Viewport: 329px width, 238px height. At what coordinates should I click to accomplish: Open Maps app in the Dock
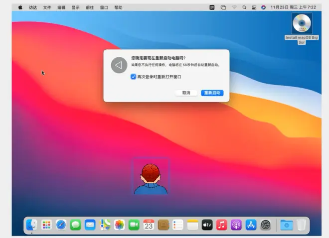[x=105, y=225]
